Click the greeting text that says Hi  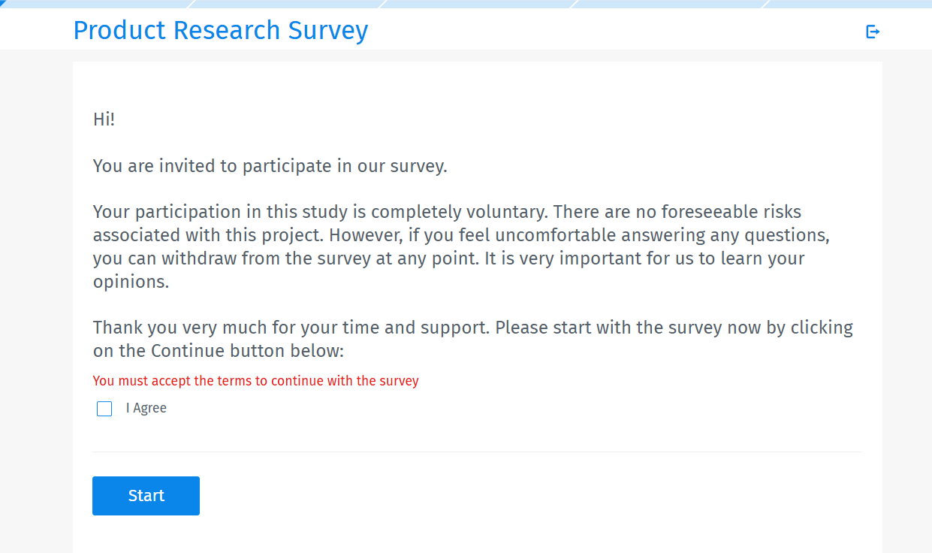pyautogui.click(x=104, y=119)
